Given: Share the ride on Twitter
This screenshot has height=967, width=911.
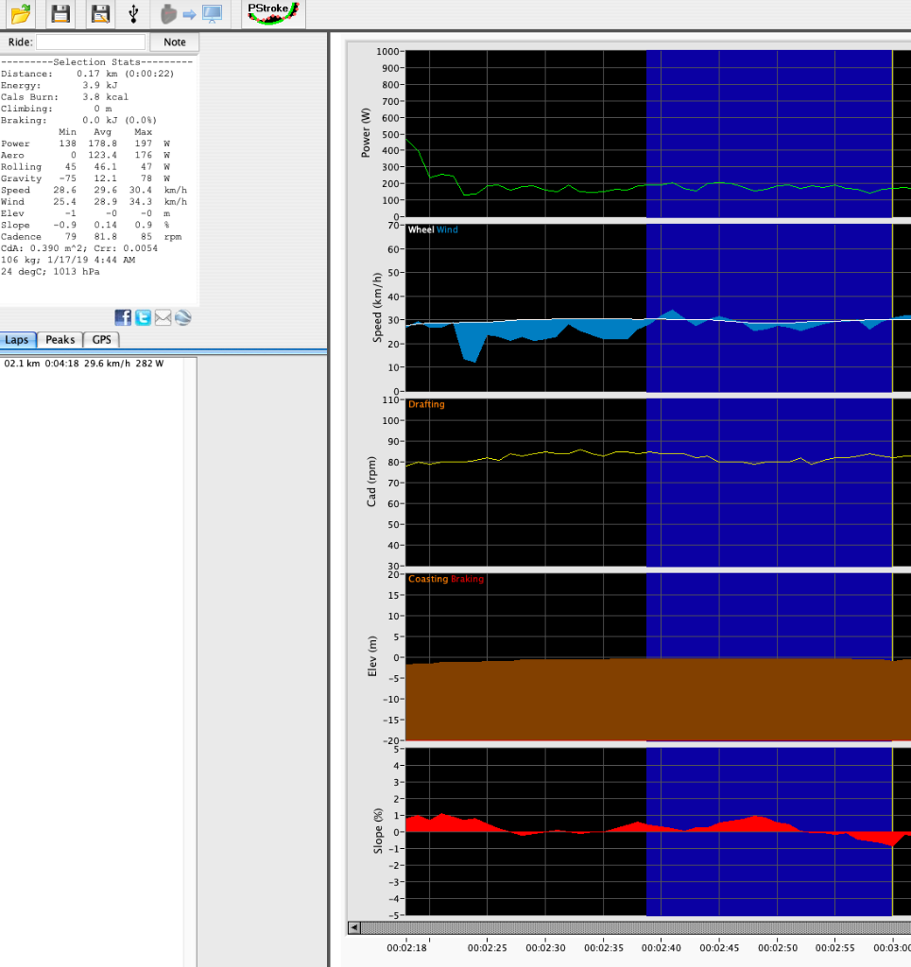Looking at the screenshot, I should click(x=143, y=317).
